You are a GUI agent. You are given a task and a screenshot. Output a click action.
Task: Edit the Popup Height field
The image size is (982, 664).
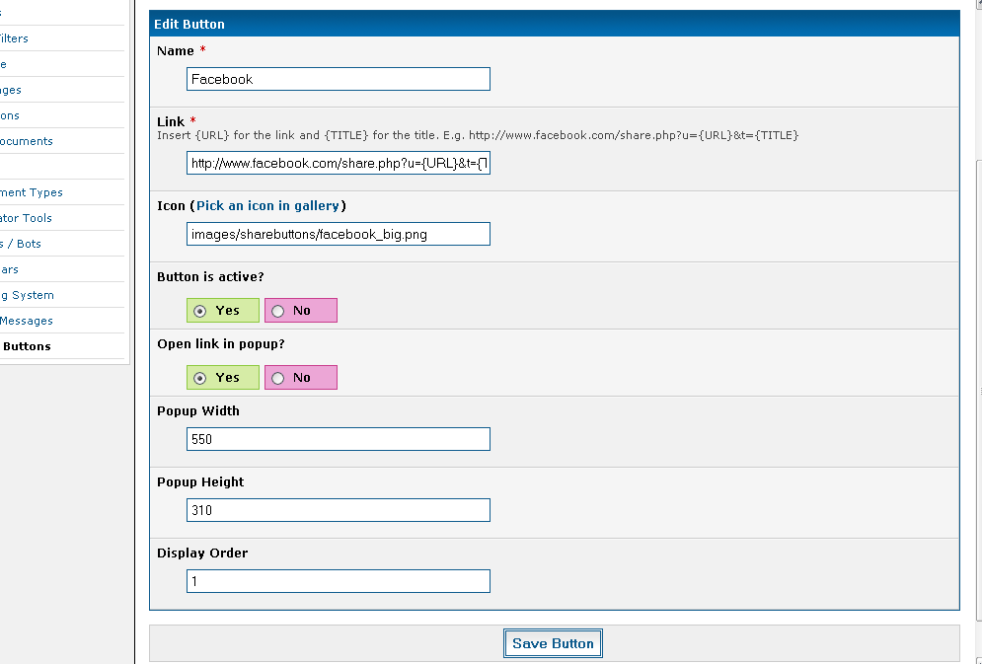(x=338, y=510)
